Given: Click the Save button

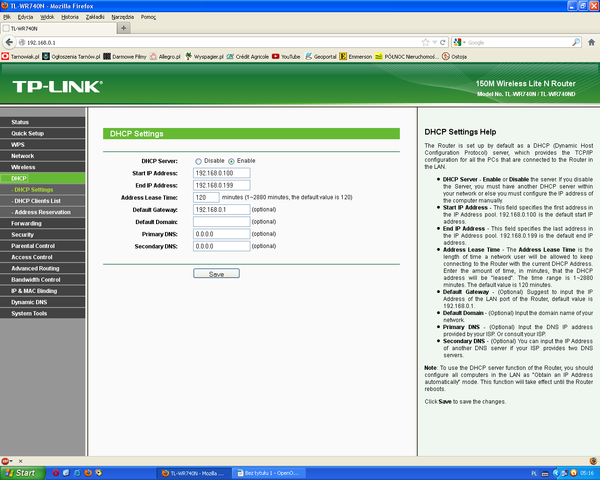Looking at the screenshot, I should click(216, 274).
